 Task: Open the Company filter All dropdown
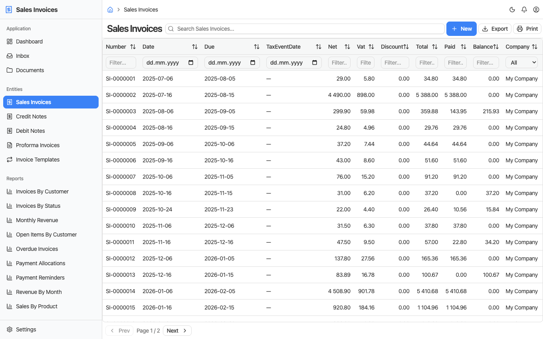pyautogui.click(x=521, y=63)
